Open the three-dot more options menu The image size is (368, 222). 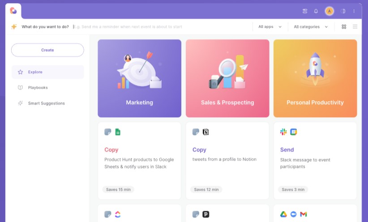pyautogui.click(x=354, y=11)
